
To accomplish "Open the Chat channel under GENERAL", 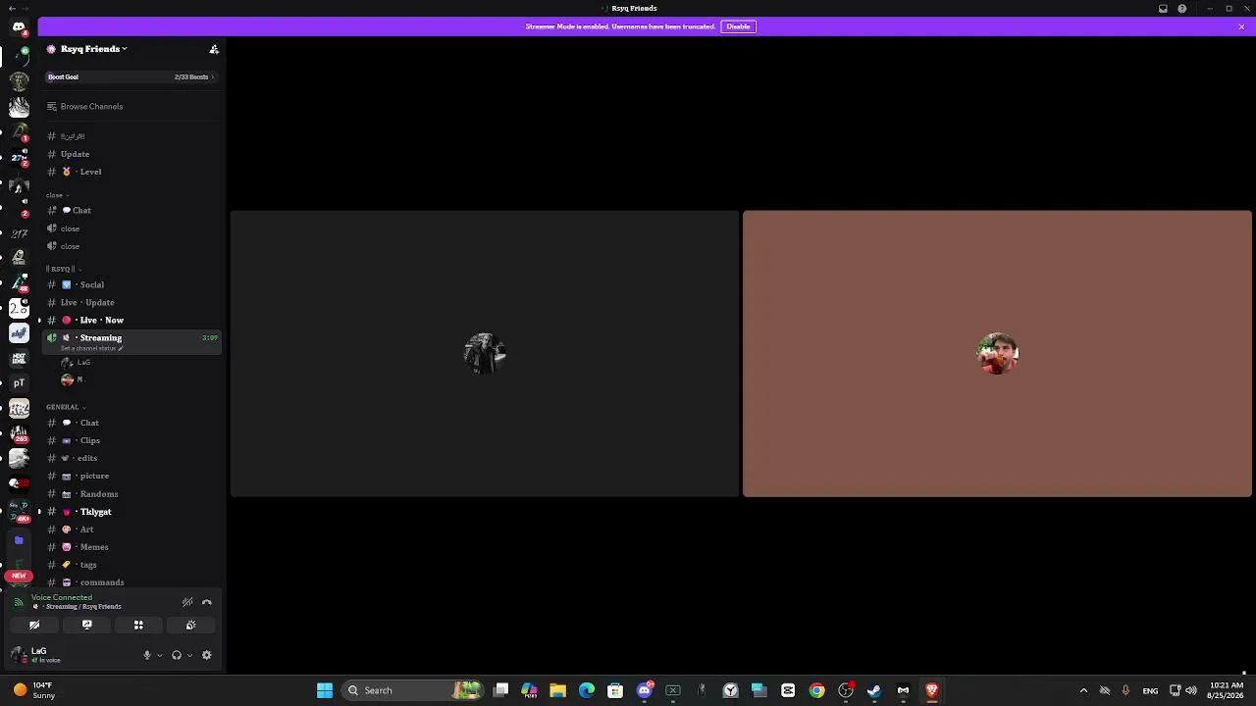I will 131,423.
